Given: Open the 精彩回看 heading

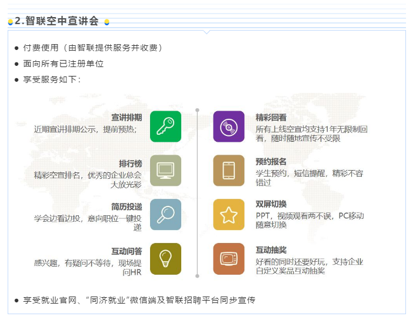Looking at the screenshot, I should pyautogui.click(x=271, y=117).
